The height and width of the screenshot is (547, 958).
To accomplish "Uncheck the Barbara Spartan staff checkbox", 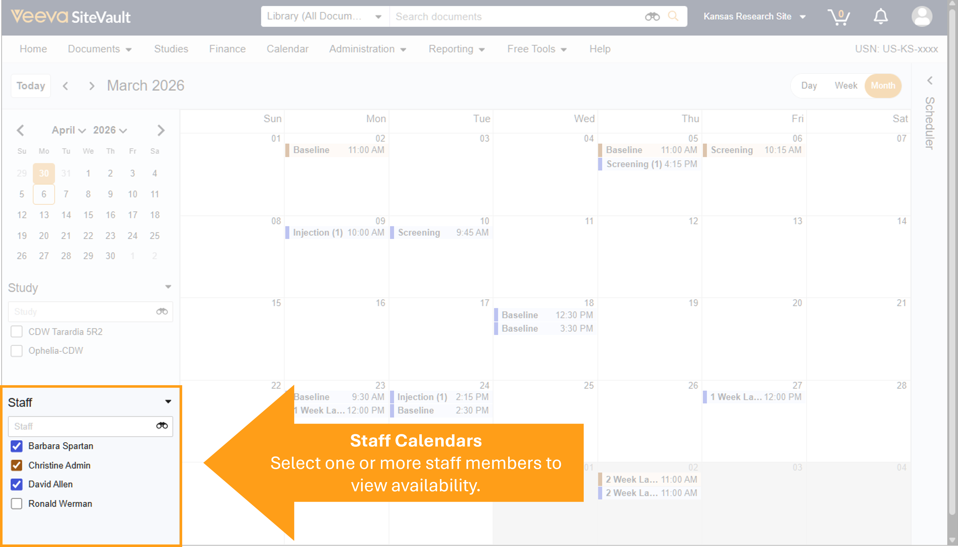I will (17, 446).
